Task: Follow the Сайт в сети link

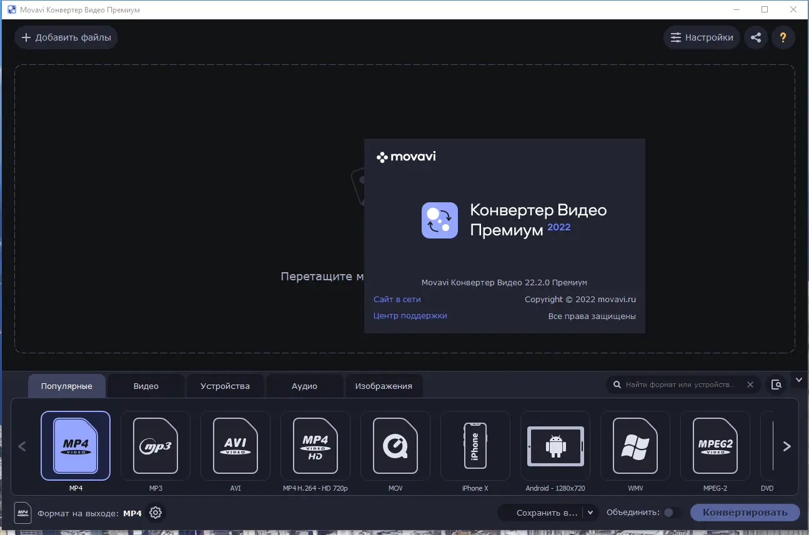Action: [397, 300]
